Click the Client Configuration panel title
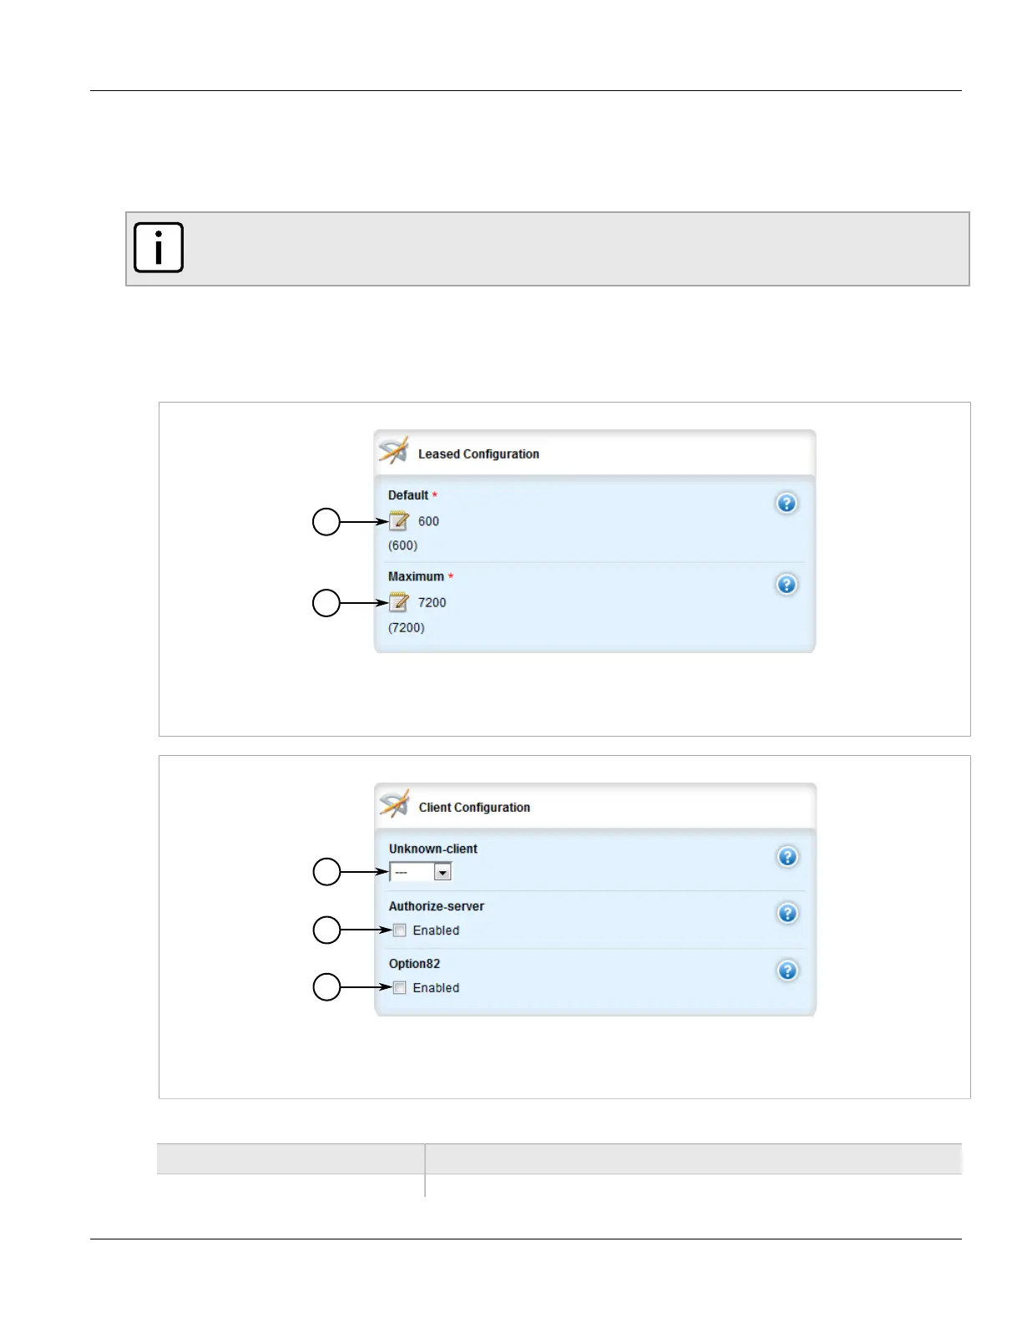Screen dimensions: 1022x1323 pyautogui.click(x=474, y=808)
